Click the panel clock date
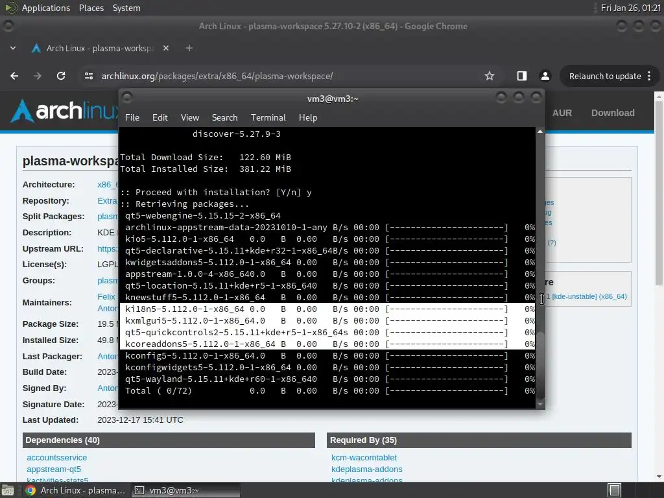664x498 pixels. [630, 8]
